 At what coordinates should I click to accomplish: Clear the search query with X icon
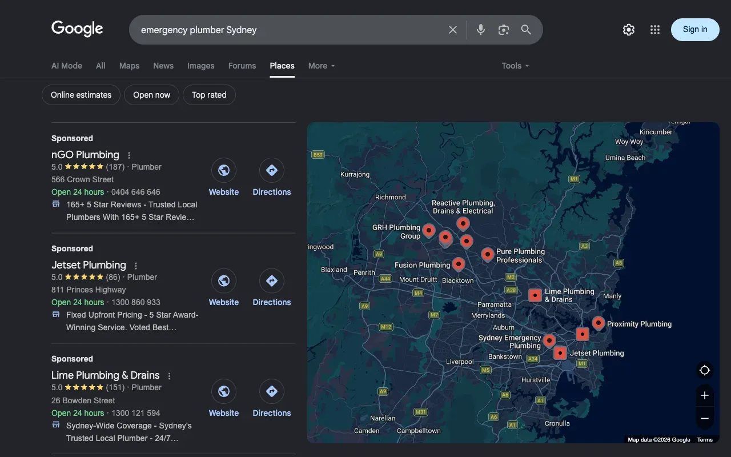point(453,30)
